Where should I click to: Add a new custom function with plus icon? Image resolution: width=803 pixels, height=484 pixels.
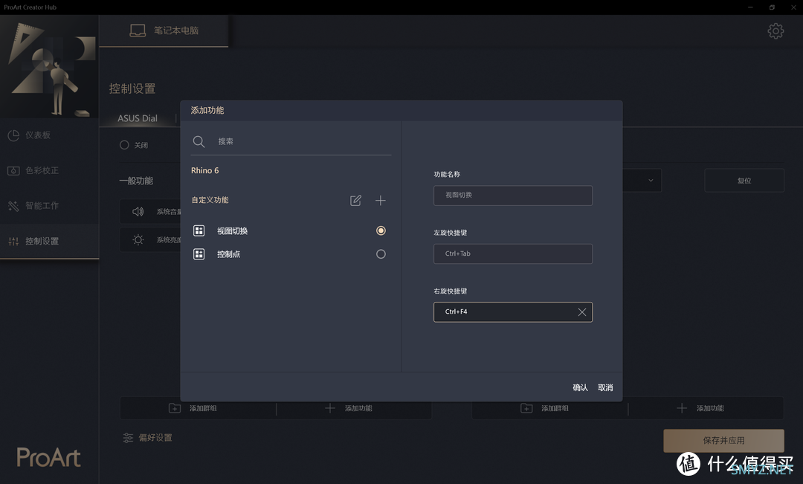click(x=381, y=200)
